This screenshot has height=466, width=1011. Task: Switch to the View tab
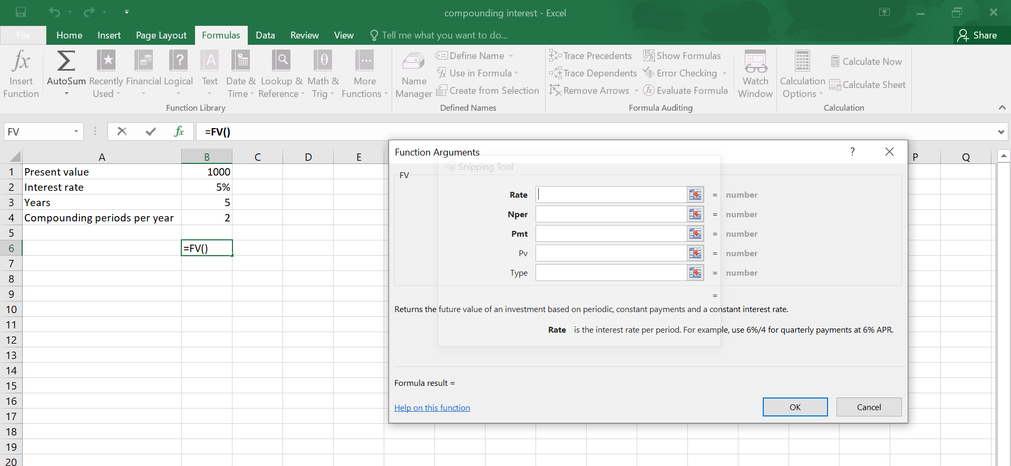[x=344, y=35]
